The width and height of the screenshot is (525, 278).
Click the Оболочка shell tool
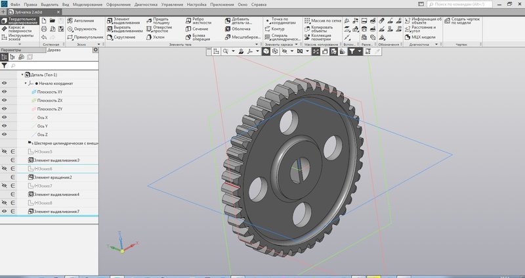(238, 29)
